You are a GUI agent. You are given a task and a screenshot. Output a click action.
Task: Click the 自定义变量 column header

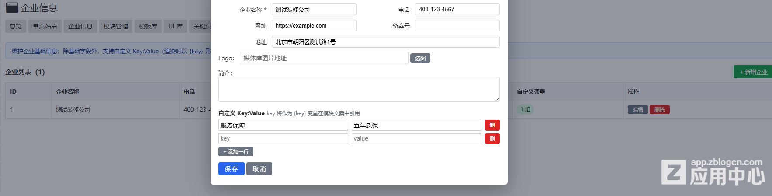coord(531,92)
